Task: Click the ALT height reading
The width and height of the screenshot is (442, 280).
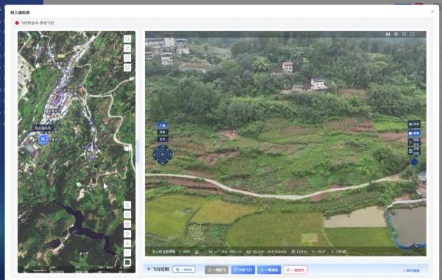Action: point(255,251)
